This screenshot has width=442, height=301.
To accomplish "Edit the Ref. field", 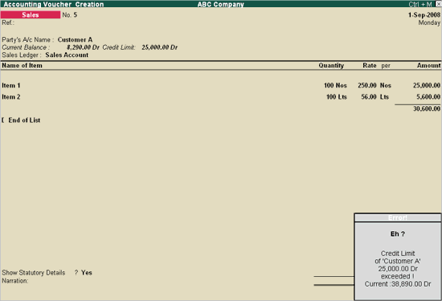I will (8, 22).
